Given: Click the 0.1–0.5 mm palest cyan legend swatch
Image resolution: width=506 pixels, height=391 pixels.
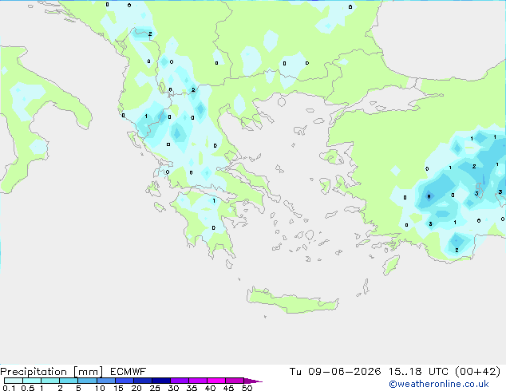Looking at the screenshot, I should tap(14, 381).
